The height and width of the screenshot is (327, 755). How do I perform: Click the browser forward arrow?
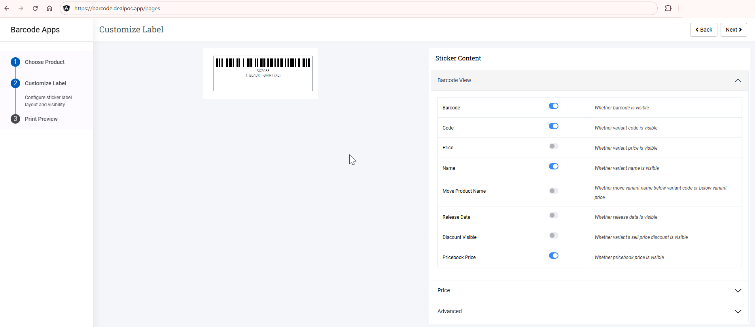(21, 8)
